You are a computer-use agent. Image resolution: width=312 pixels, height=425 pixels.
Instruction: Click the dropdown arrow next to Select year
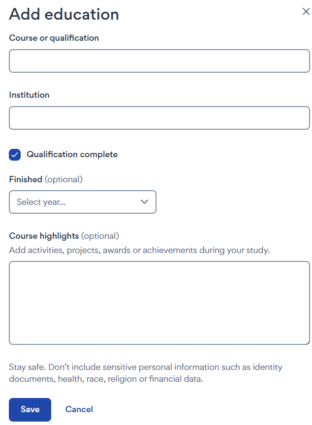tap(144, 202)
